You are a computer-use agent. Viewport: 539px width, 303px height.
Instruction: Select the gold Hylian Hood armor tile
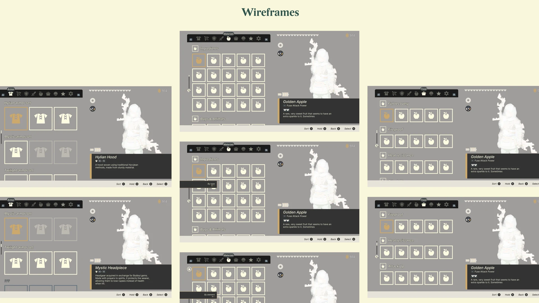(x=16, y=118)
